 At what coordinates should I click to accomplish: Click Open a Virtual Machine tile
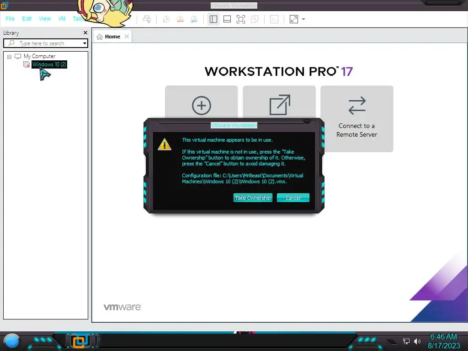(279, 102)
